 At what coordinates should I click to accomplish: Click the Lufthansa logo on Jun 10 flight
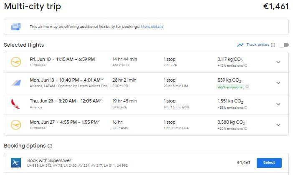[16, 62]
